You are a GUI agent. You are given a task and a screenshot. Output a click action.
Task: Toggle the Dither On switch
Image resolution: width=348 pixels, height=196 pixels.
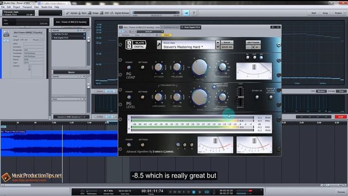coord(257,97)
